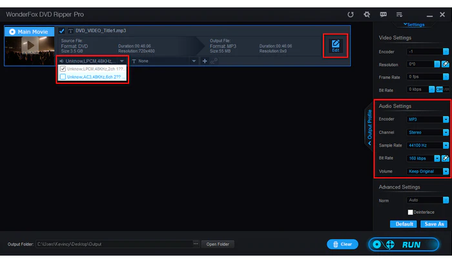
Task: Click the refresh/reload icon in title bar
Action: pos(350,14)
